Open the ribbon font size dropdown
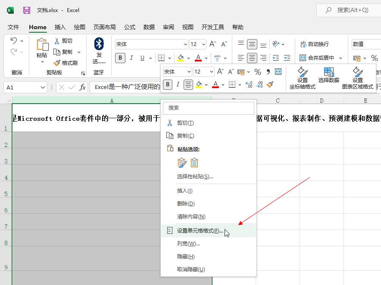 [203, 44]
